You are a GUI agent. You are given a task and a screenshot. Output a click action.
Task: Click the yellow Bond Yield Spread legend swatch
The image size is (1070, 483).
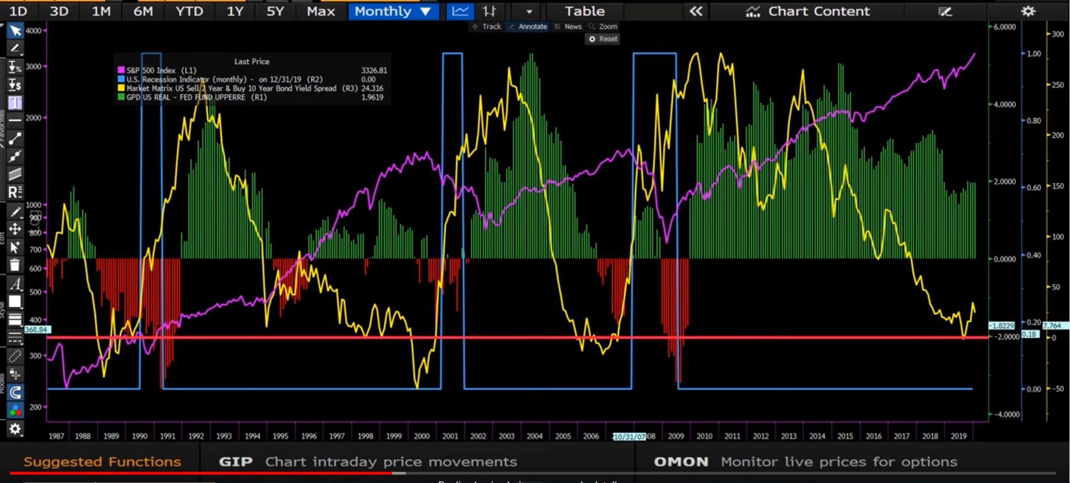point(121,88)
